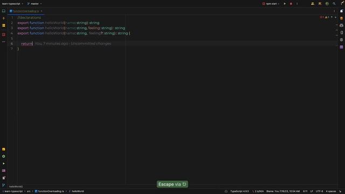345x194 pixels.
Task: Click src folder in the breadcrumb bar
Action: point(29,191)
